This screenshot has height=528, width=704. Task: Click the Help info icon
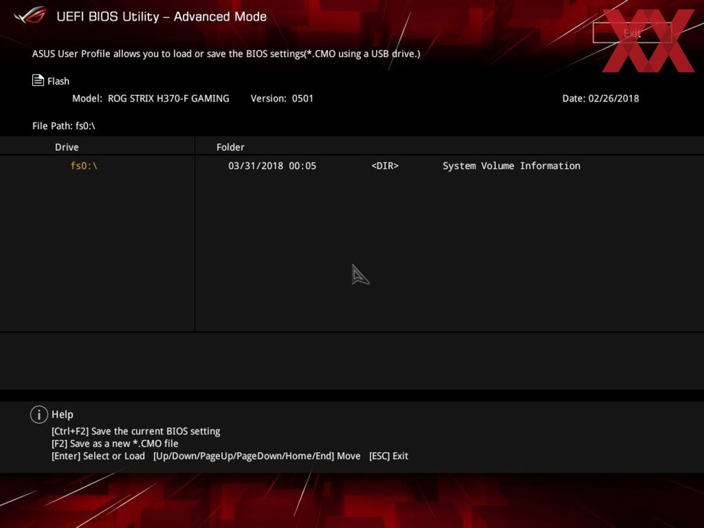39,414
